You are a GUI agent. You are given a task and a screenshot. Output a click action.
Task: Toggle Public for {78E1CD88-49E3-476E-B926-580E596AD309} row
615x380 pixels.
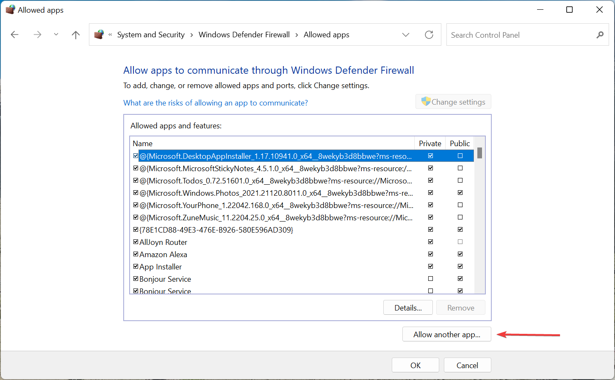460,230
